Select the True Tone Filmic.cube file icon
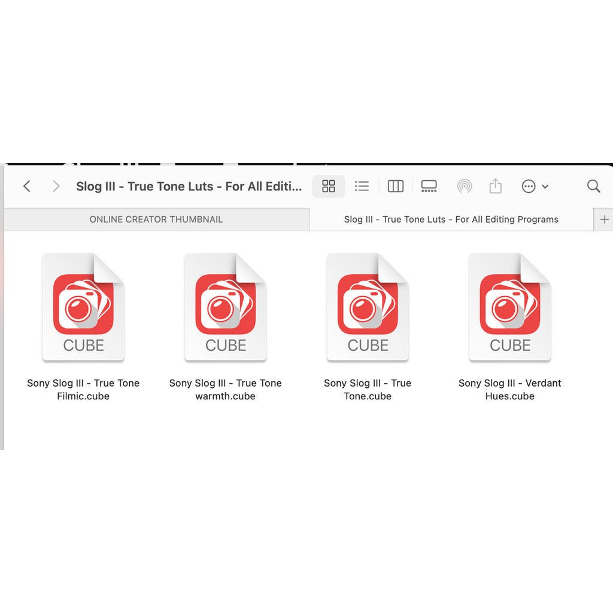Image resolution: width=613 pixels, height=613 pixels. coord(83,307)
